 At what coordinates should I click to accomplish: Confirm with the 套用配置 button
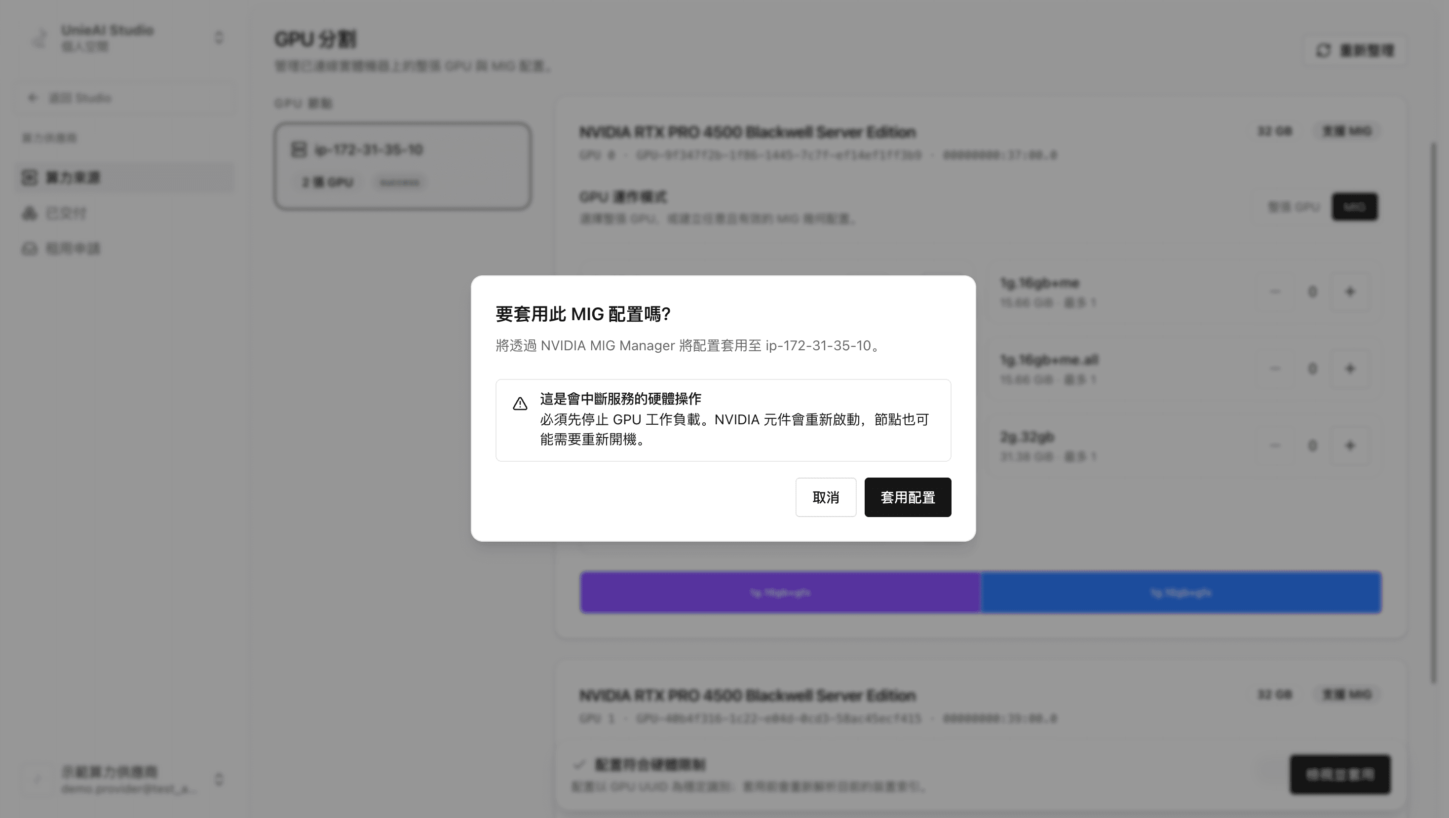click(x=907, y=497)
